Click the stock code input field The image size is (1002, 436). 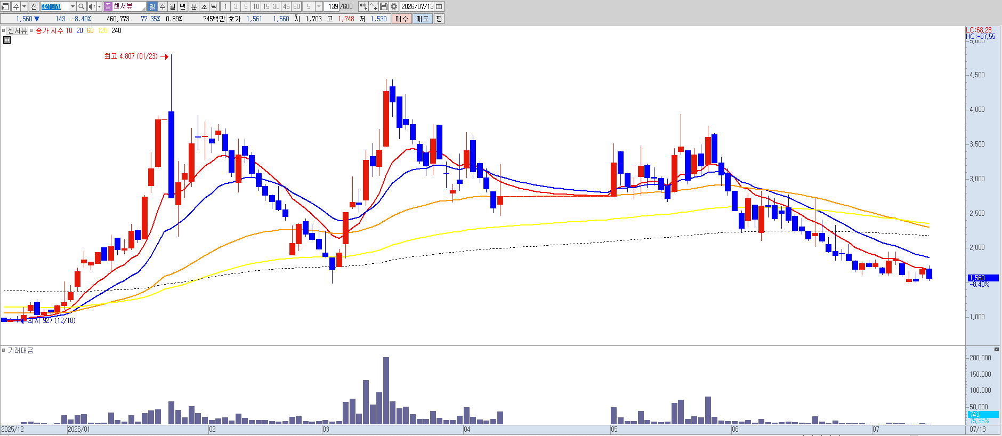[55, 6]
